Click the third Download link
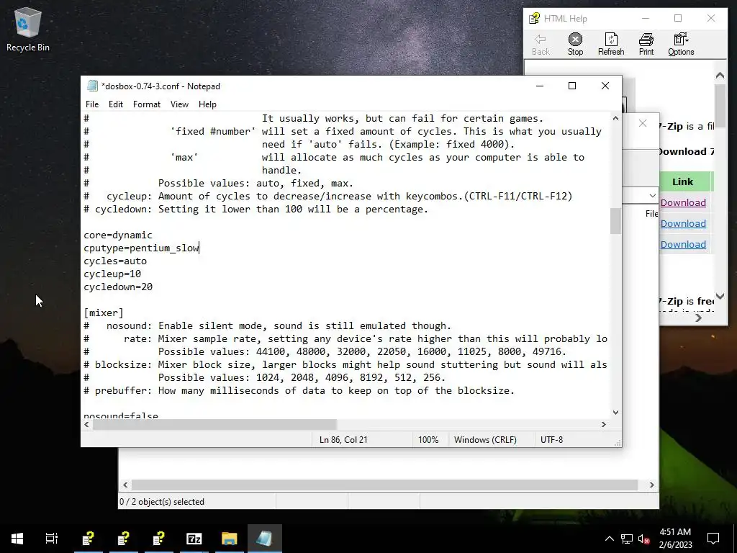 coord(683,245)
